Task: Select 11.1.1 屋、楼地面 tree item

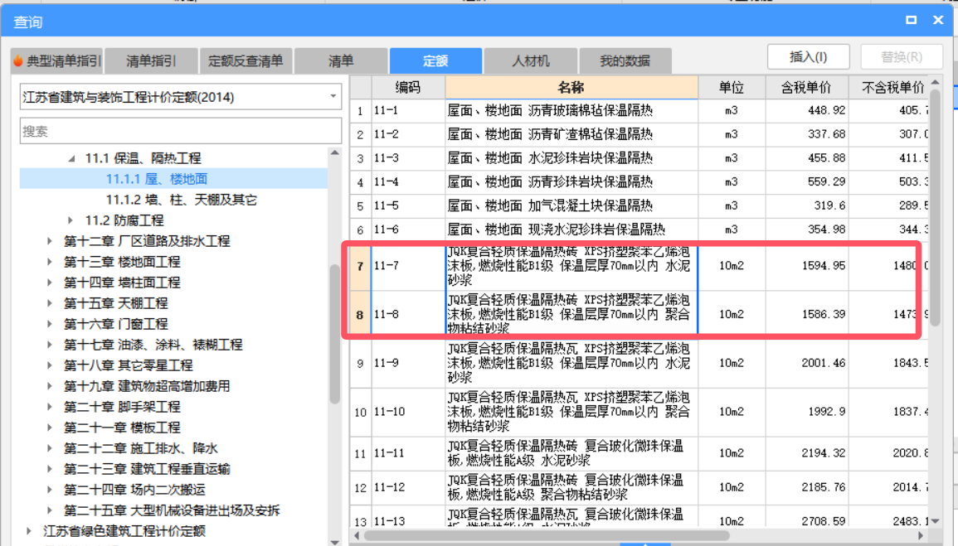Action: (157, 179)
